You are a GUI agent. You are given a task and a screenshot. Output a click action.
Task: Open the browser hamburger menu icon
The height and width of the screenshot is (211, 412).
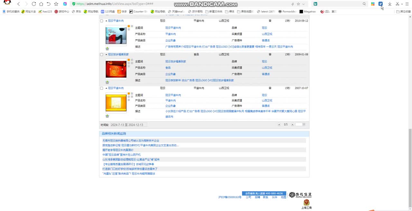[x=407, y=4]
